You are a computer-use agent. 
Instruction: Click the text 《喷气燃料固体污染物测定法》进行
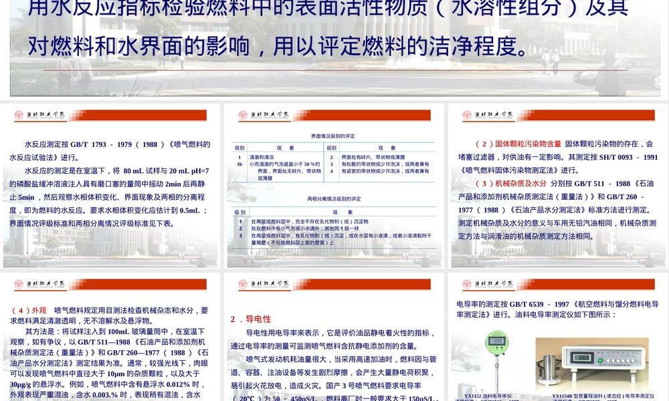519,170
